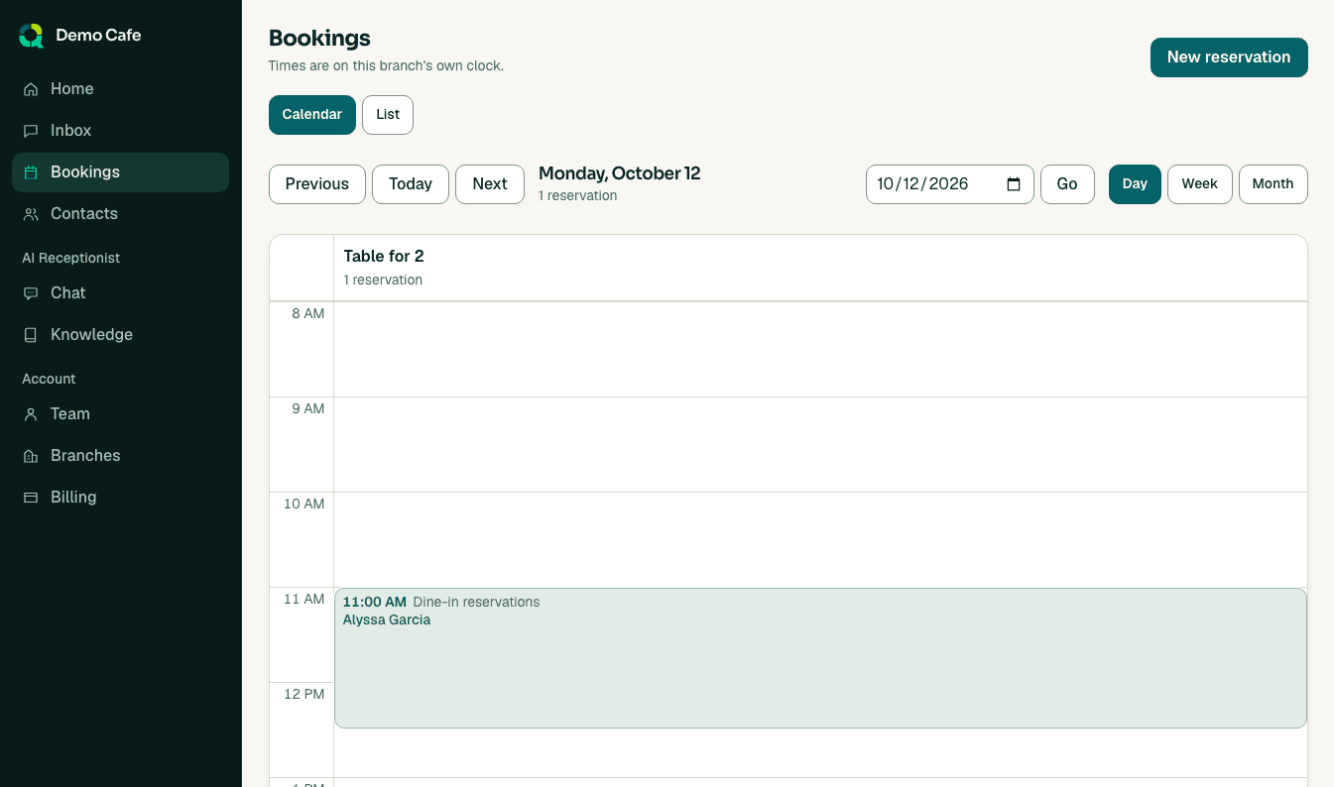
Task: Jump to Today
Action: point(411,184)
